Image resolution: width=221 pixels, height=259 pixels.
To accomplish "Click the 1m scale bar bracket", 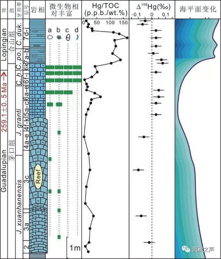I will click(68, 247).
